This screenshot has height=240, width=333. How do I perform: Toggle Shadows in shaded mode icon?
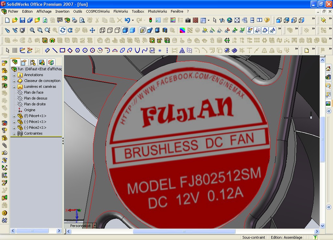tap(157, 30)
